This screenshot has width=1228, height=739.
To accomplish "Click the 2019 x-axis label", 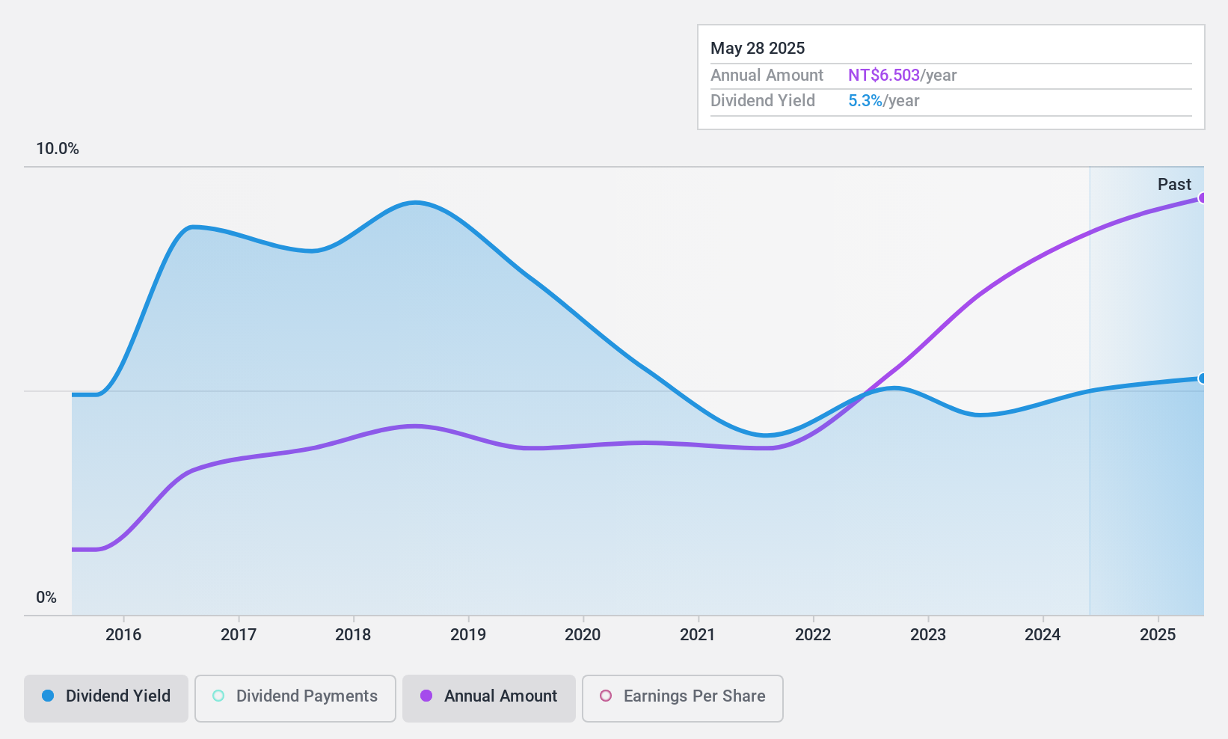I will click(x=468, y=635).
